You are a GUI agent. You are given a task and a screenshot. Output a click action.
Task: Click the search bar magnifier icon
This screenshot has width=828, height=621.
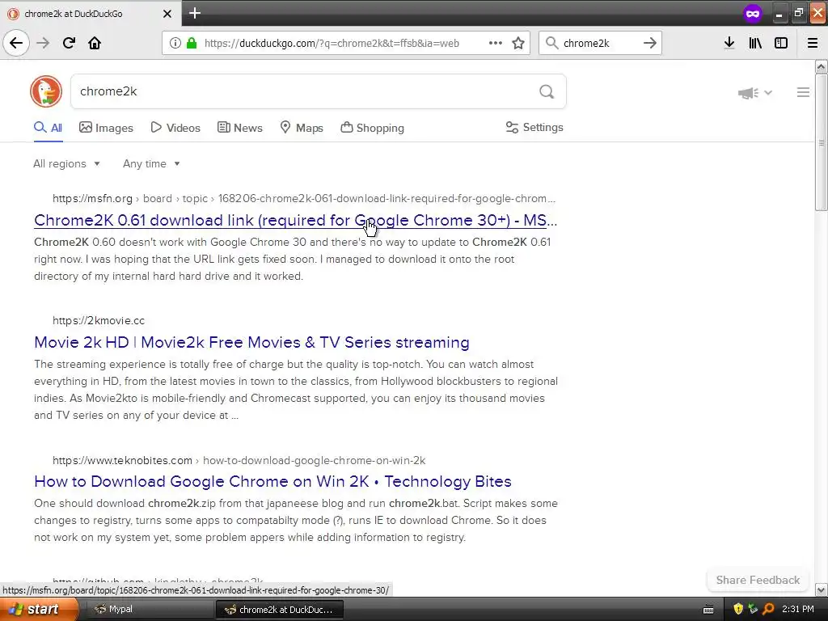point(551,43)
